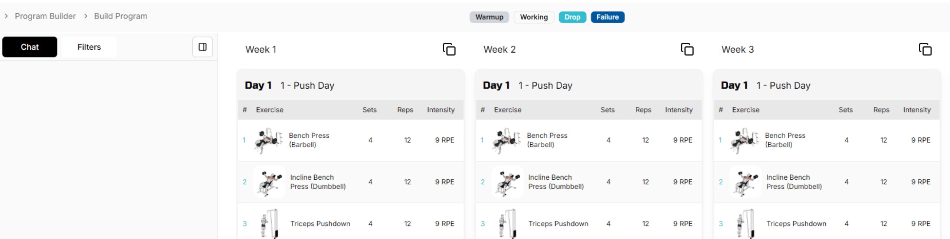Select the Failure set type tag
The width and height of the screenshot is (950, 239).
tap(607, 17)
